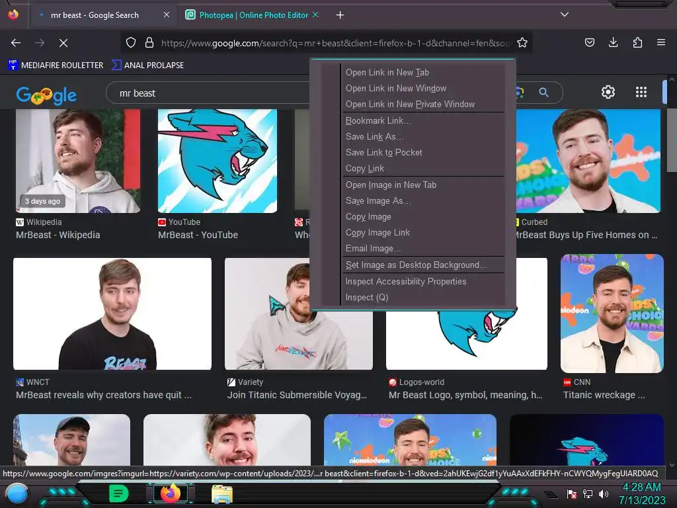The width and height of the screenshot is (677, 508).
Task: Open the Curbed MrBeast image thumbnail
Action: tap(588, 161)
